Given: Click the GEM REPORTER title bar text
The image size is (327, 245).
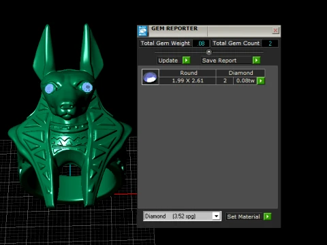Looking at the screenshot, I should click(174, 29).
